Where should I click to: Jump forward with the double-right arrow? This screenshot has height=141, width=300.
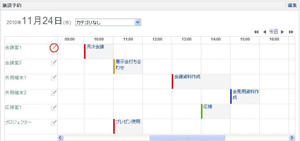point(291,32)
